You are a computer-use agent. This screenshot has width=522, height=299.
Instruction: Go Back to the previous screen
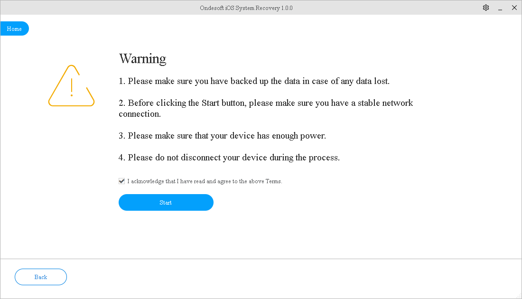click(x=41, y=277)
